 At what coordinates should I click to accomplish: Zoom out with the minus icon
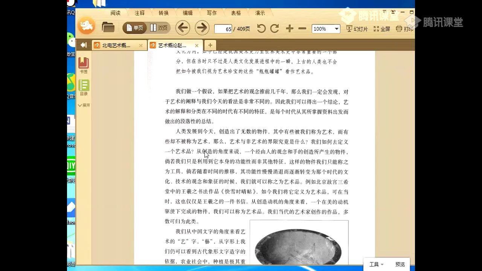(x=302, y=29)
